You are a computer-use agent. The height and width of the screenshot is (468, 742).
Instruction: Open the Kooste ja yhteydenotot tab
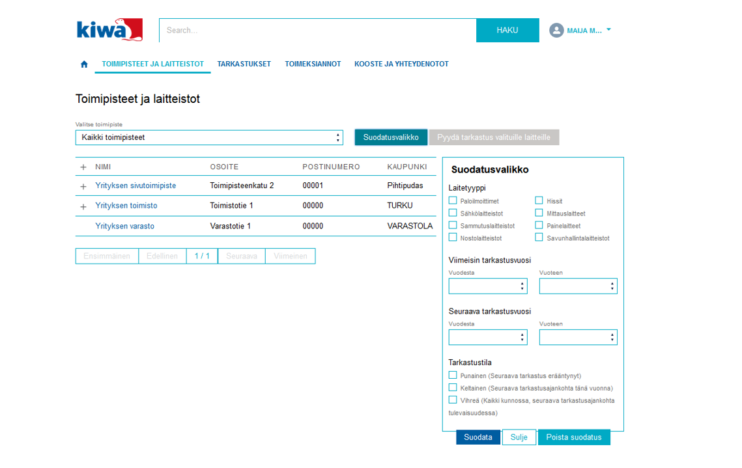401,64
